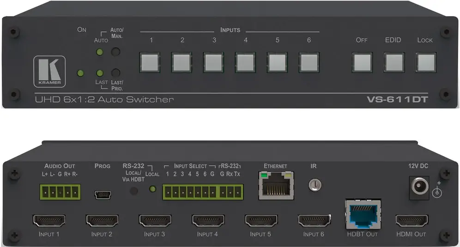Click the IR sensor jack
Screen dimensions: 460x247
click(315, 185)
